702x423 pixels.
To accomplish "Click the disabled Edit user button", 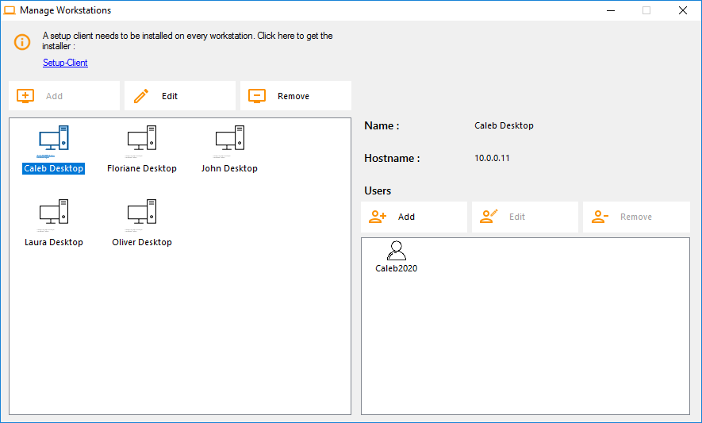I will click(524, 217).
